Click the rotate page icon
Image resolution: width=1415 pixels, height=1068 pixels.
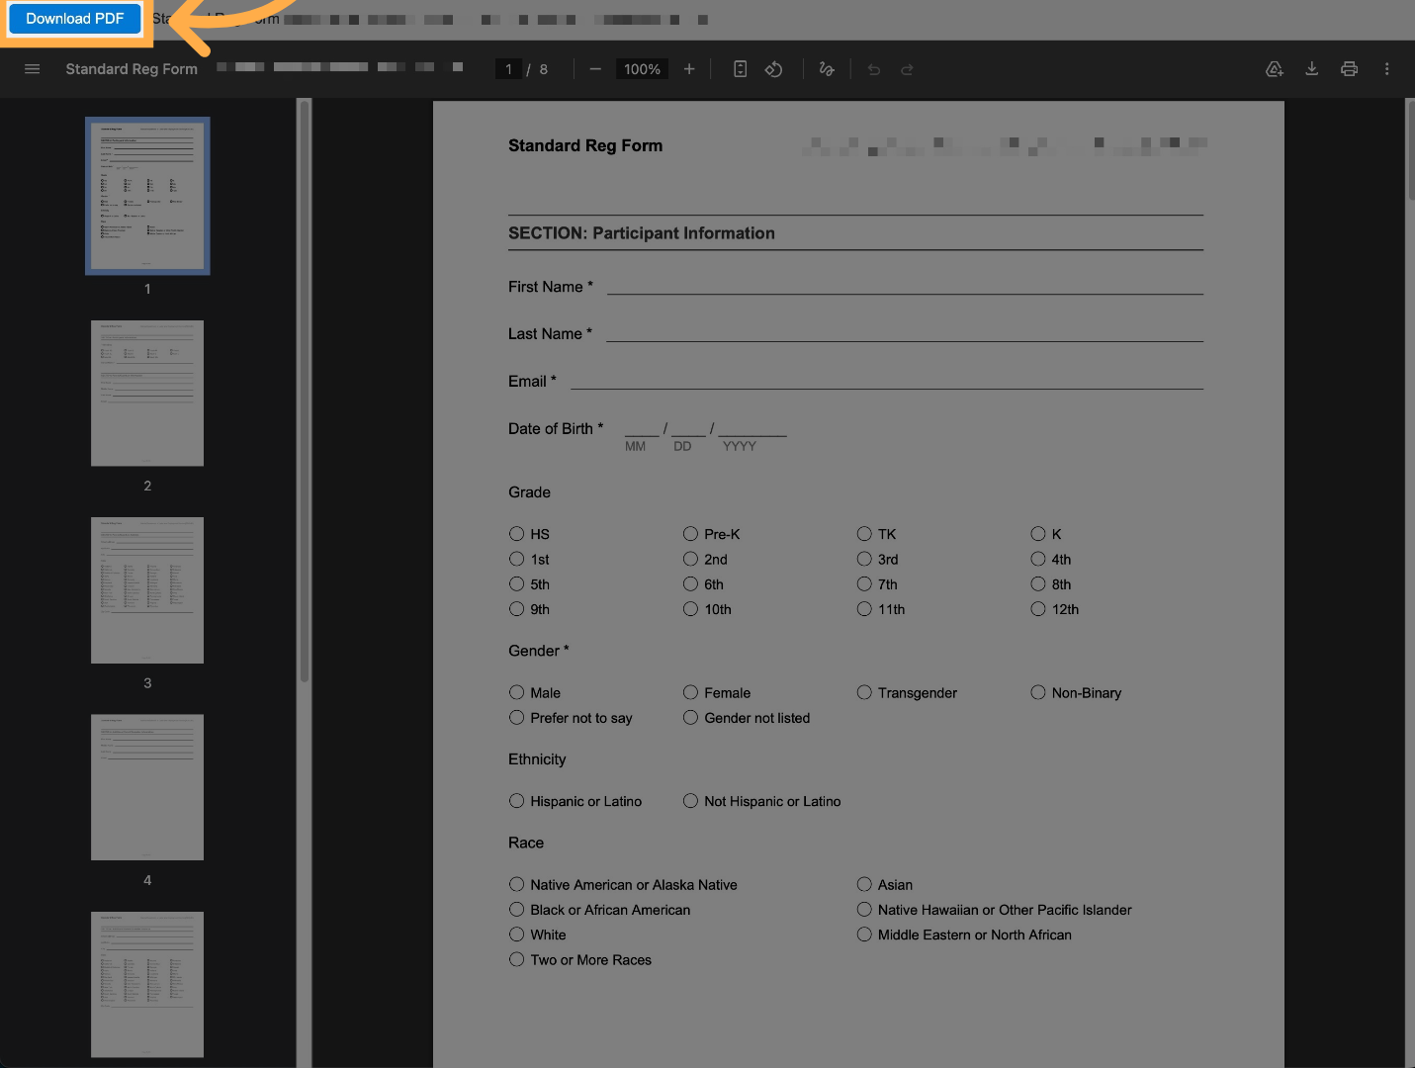(x=774, y=68)
